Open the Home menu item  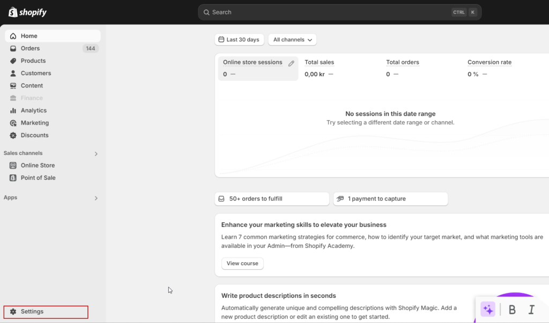pos(53,36)
